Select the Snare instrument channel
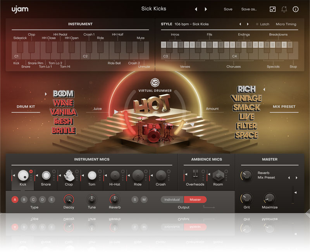The height and width of the screenshot is (252, 310). (46, 175)
